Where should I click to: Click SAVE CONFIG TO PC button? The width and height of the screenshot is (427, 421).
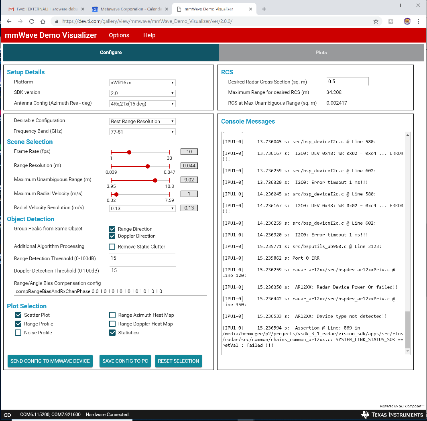[x=125, y=361]
